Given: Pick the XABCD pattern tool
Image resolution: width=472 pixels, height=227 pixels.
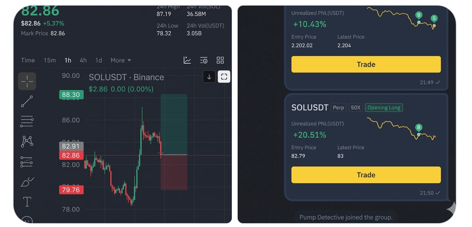Looking at the screenshot, I should pyautogui.click(x=27, y=141).
